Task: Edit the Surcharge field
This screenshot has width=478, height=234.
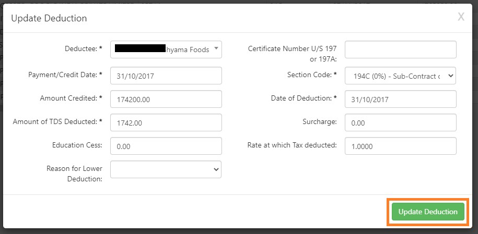Action: coord(401,122)
